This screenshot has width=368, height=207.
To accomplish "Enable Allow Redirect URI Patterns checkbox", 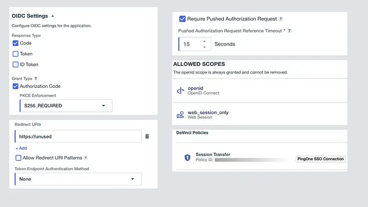I will click(x=18, y=158).
